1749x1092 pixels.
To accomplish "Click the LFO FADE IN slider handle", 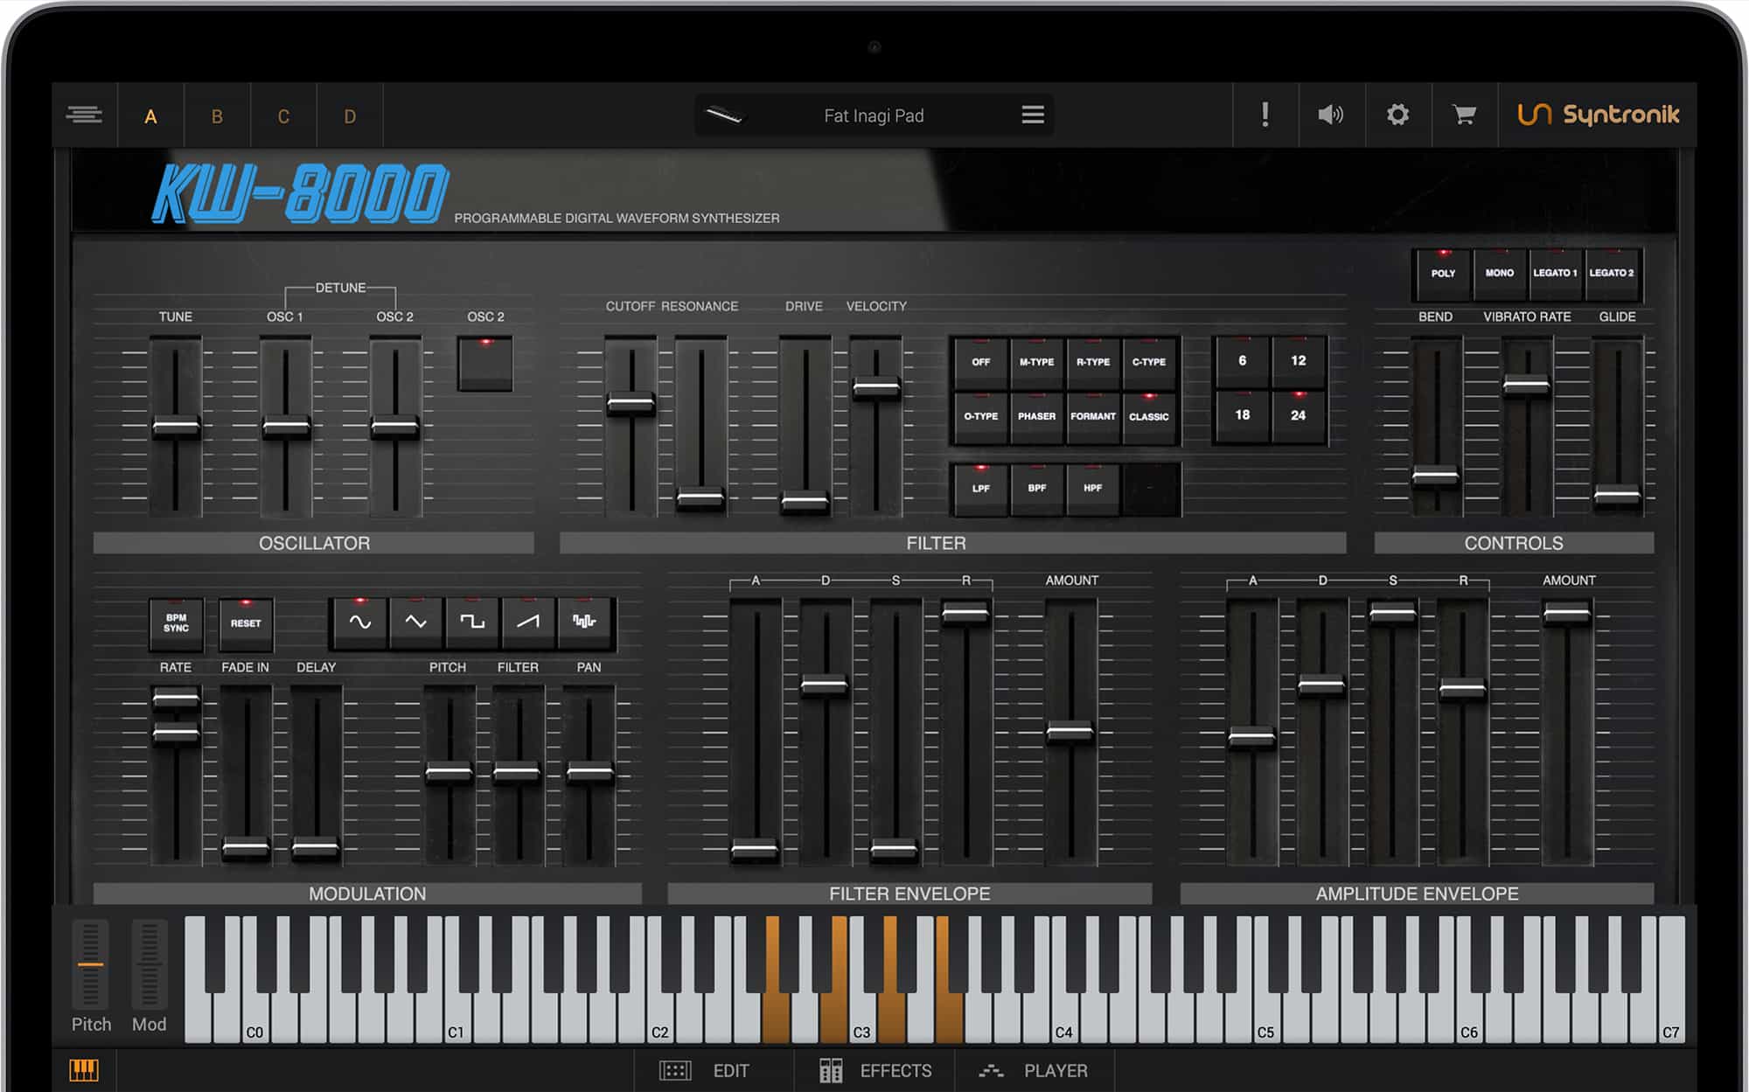I will coord(246,848).
